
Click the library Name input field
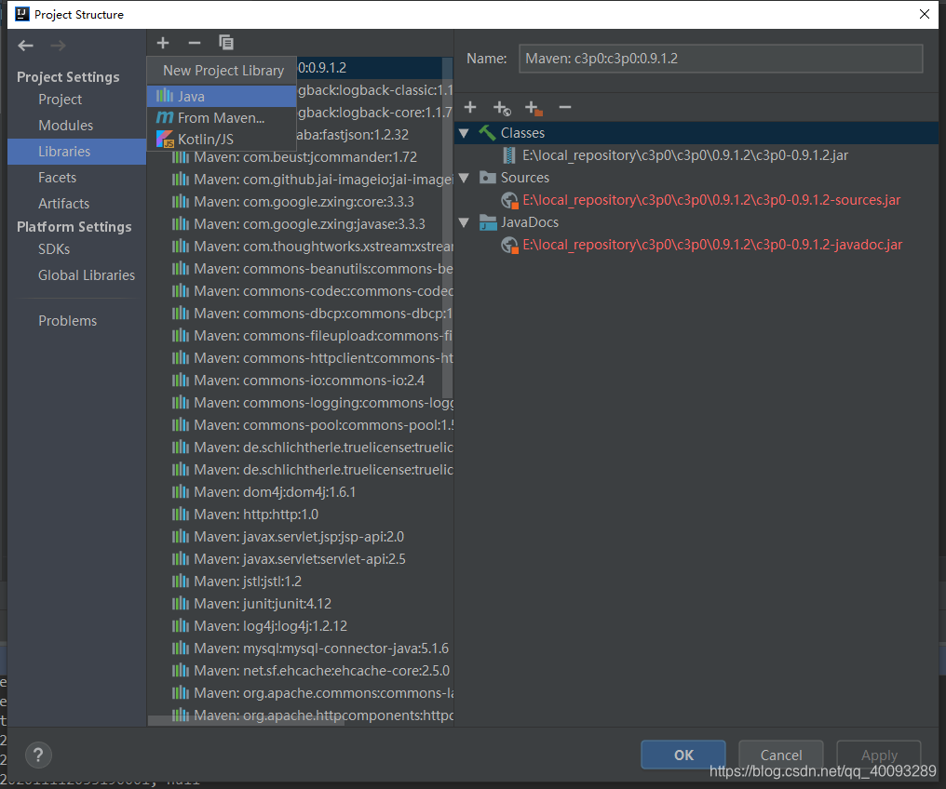[721, 59]
